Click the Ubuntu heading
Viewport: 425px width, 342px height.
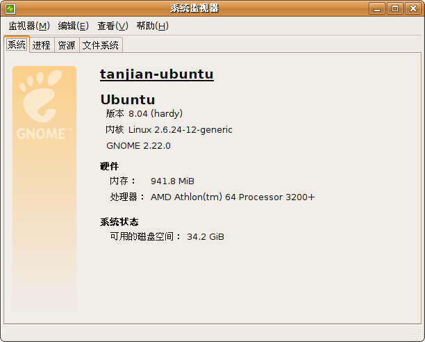tap(128, 99)
